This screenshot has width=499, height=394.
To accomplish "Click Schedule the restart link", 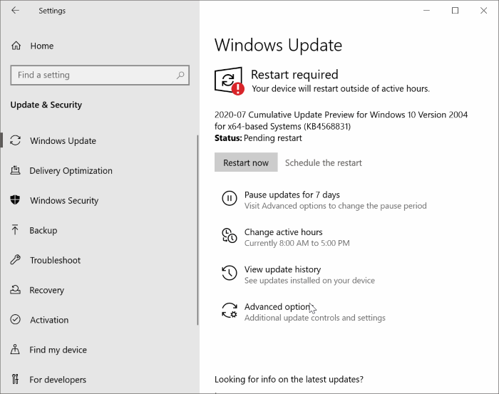I will click(324, 163).
